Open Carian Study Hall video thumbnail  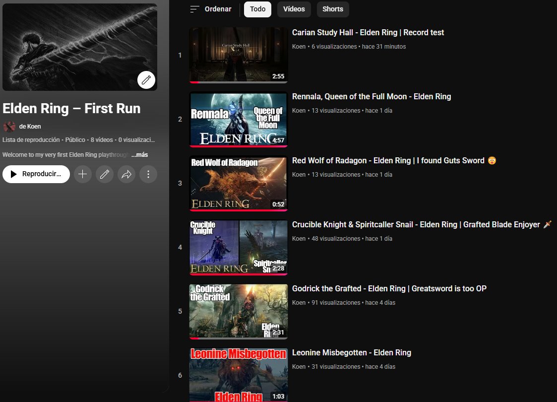[x=239, y=55]
